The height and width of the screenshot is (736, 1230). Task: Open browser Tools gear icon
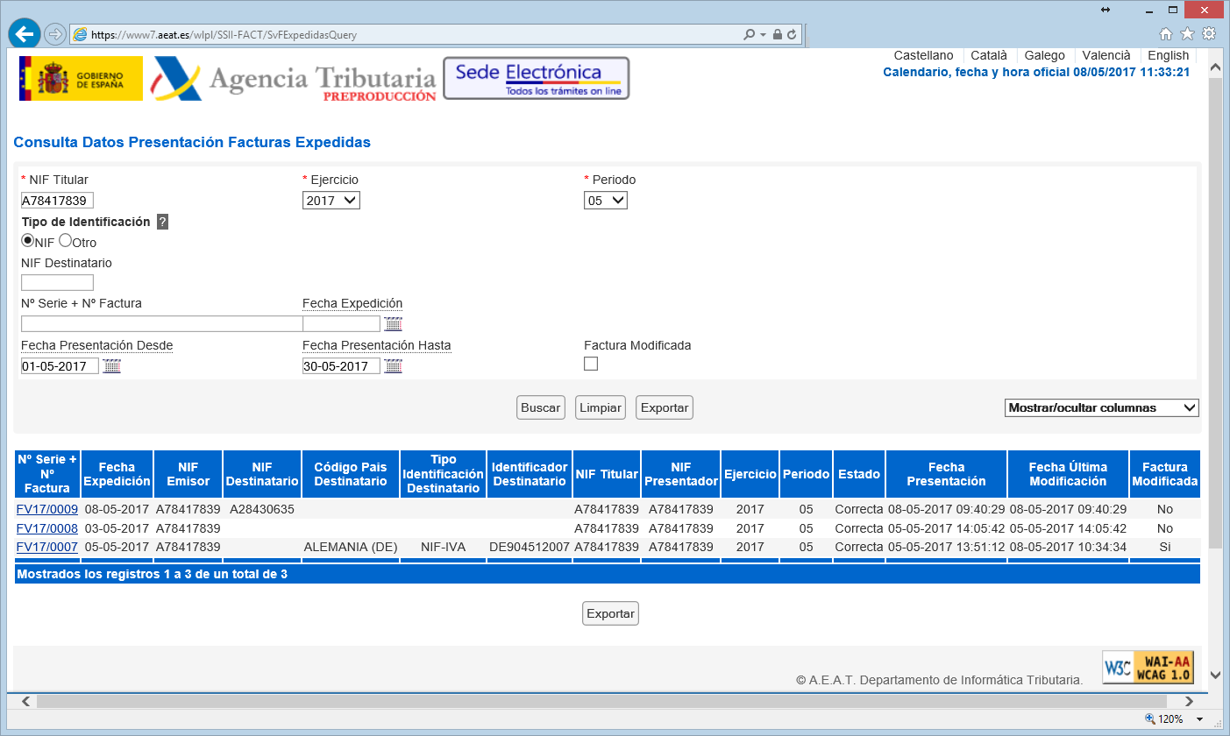1209,34
